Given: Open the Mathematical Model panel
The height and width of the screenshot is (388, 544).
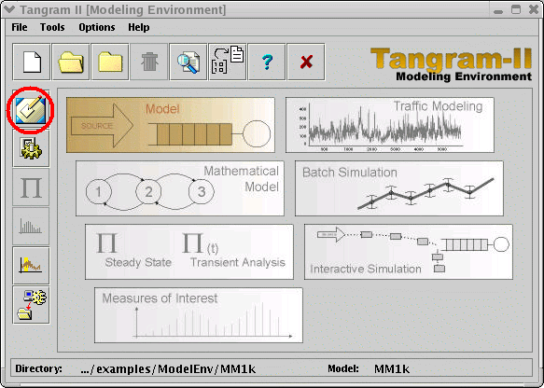Looking at the screenshot, I should click(180, 188).
